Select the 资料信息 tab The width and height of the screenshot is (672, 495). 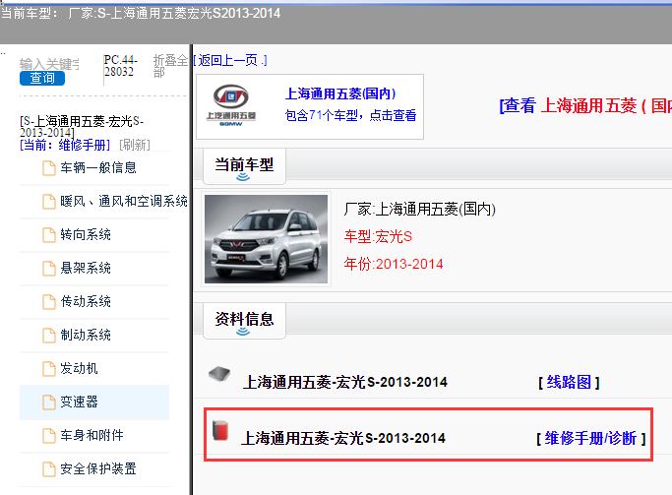tap(244, 321)
